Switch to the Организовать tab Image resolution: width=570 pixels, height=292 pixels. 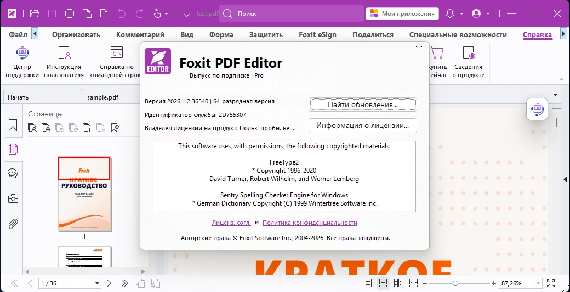pyautogui.click(x=76, y=35)
